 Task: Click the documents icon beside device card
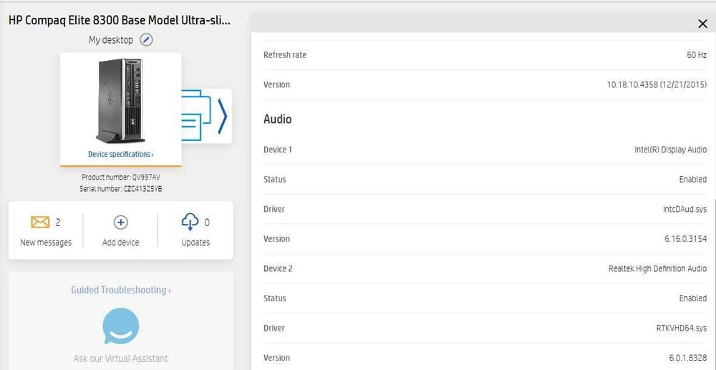[x=196, y=116]
